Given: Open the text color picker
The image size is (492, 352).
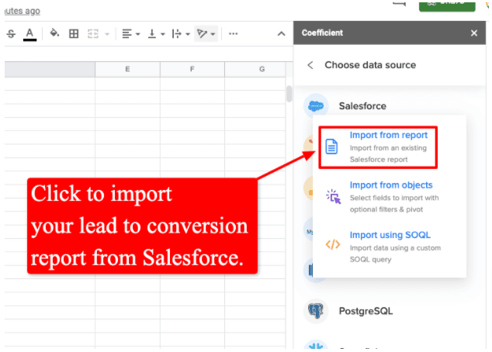Looking at the screenshot, I should tap(29, 34).
